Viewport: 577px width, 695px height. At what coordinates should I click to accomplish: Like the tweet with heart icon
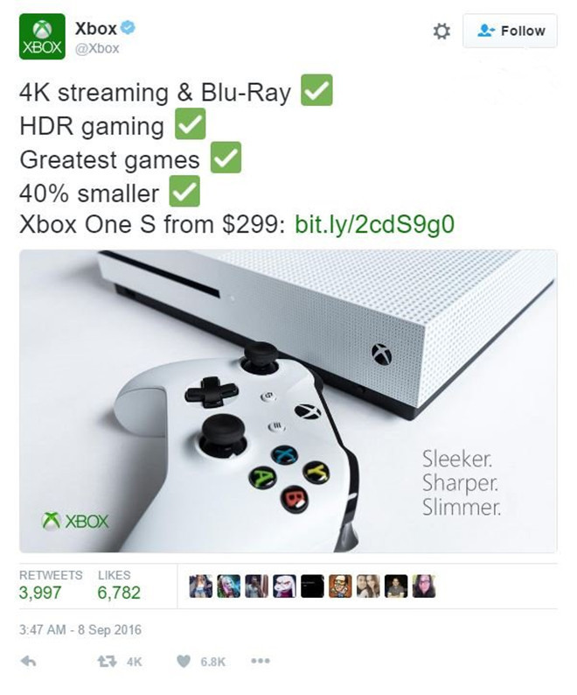point(184,662)
